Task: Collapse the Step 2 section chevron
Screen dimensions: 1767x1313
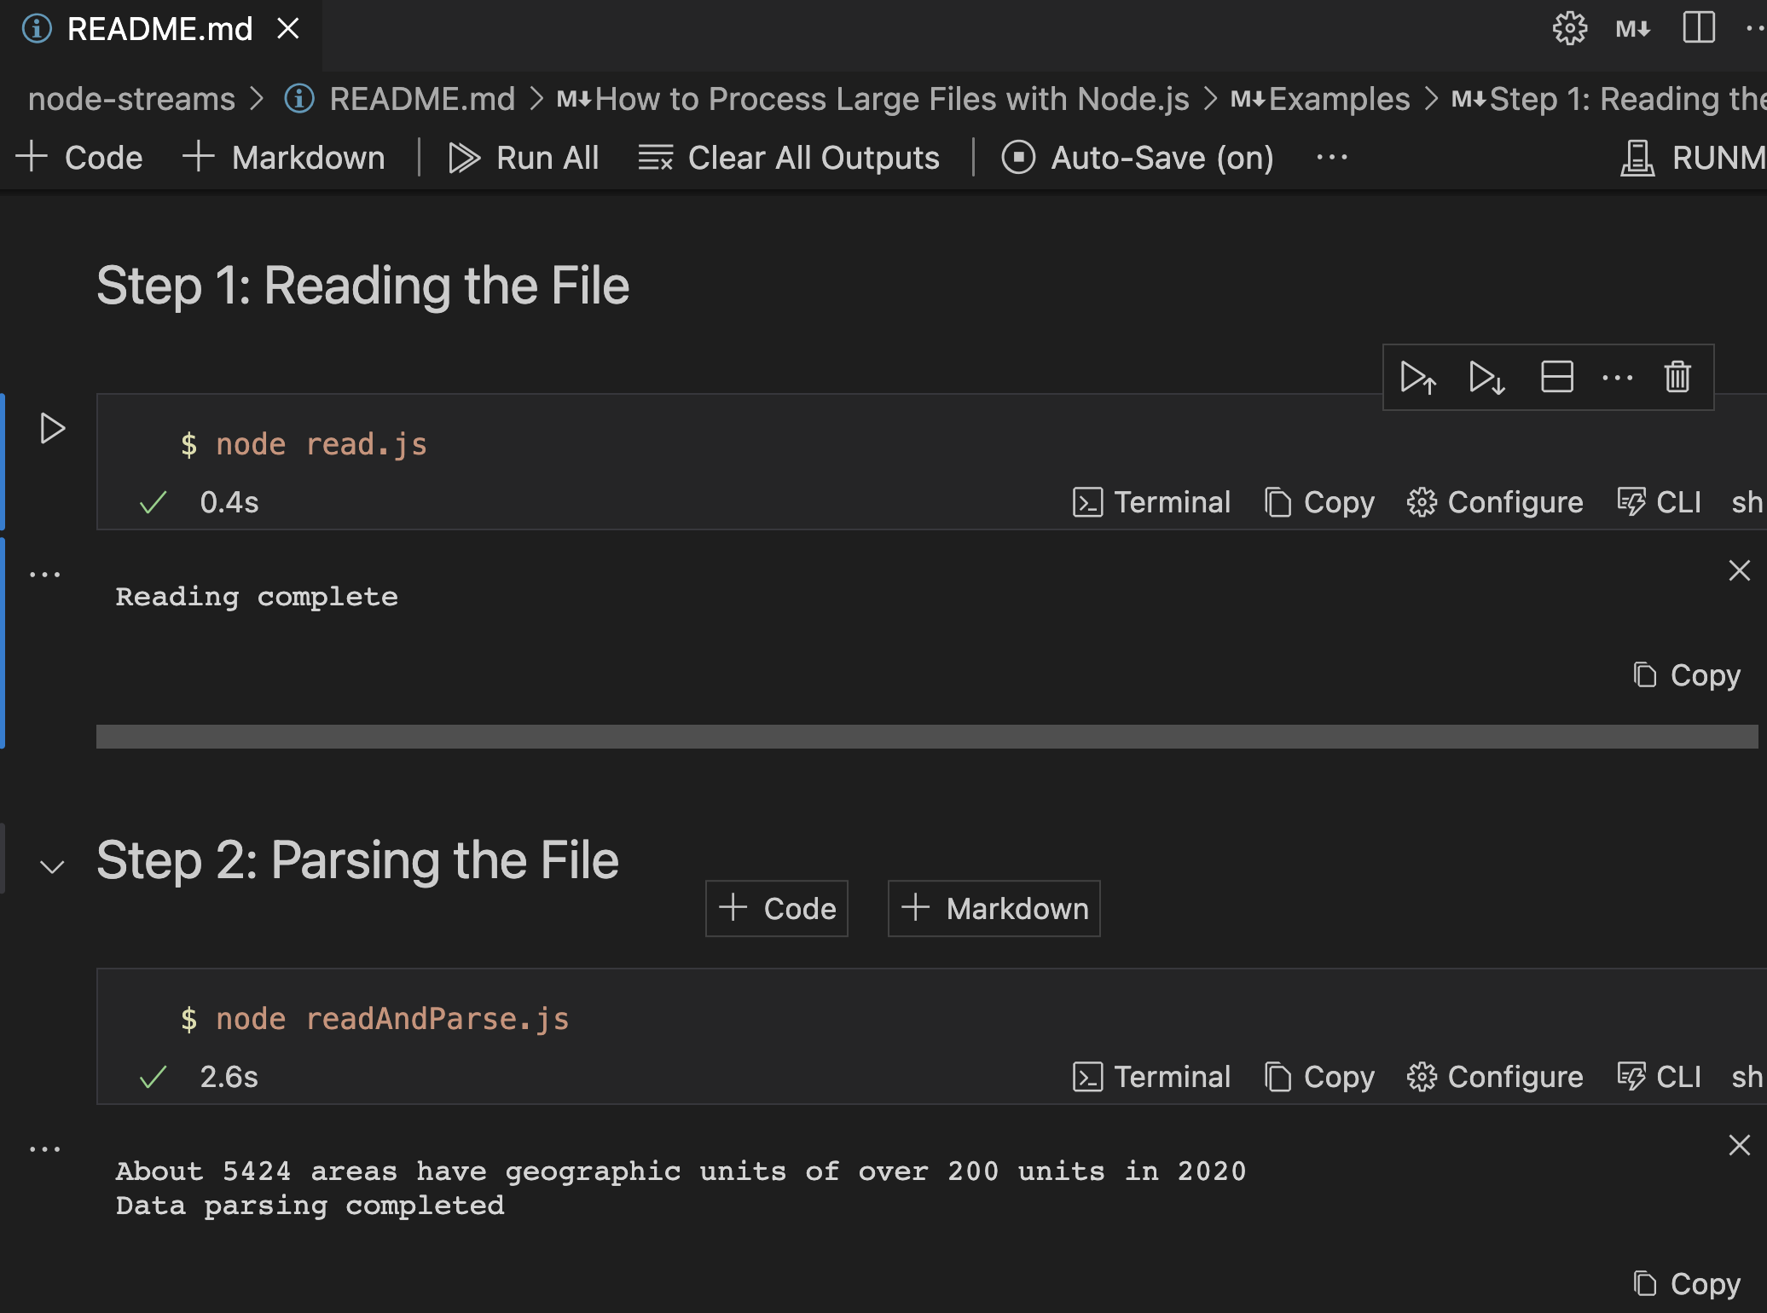Action: (53, 866)
